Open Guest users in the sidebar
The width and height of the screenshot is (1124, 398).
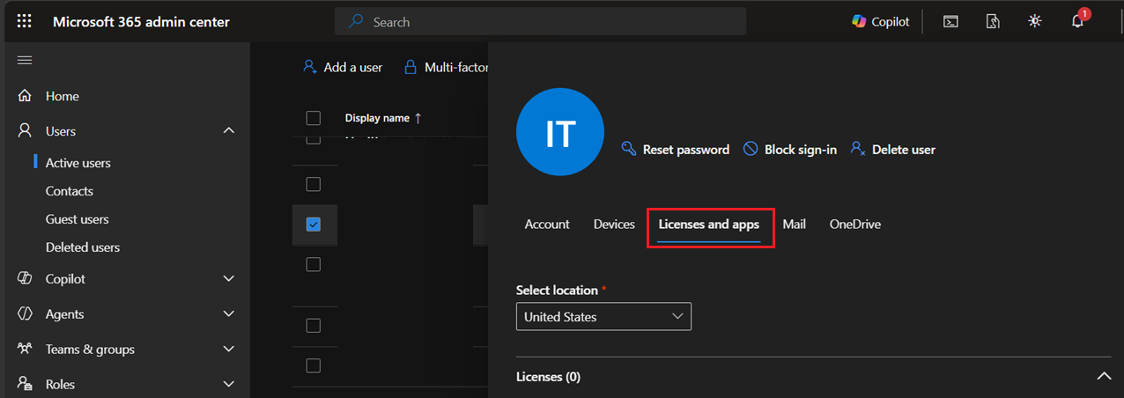coord(78,219)
